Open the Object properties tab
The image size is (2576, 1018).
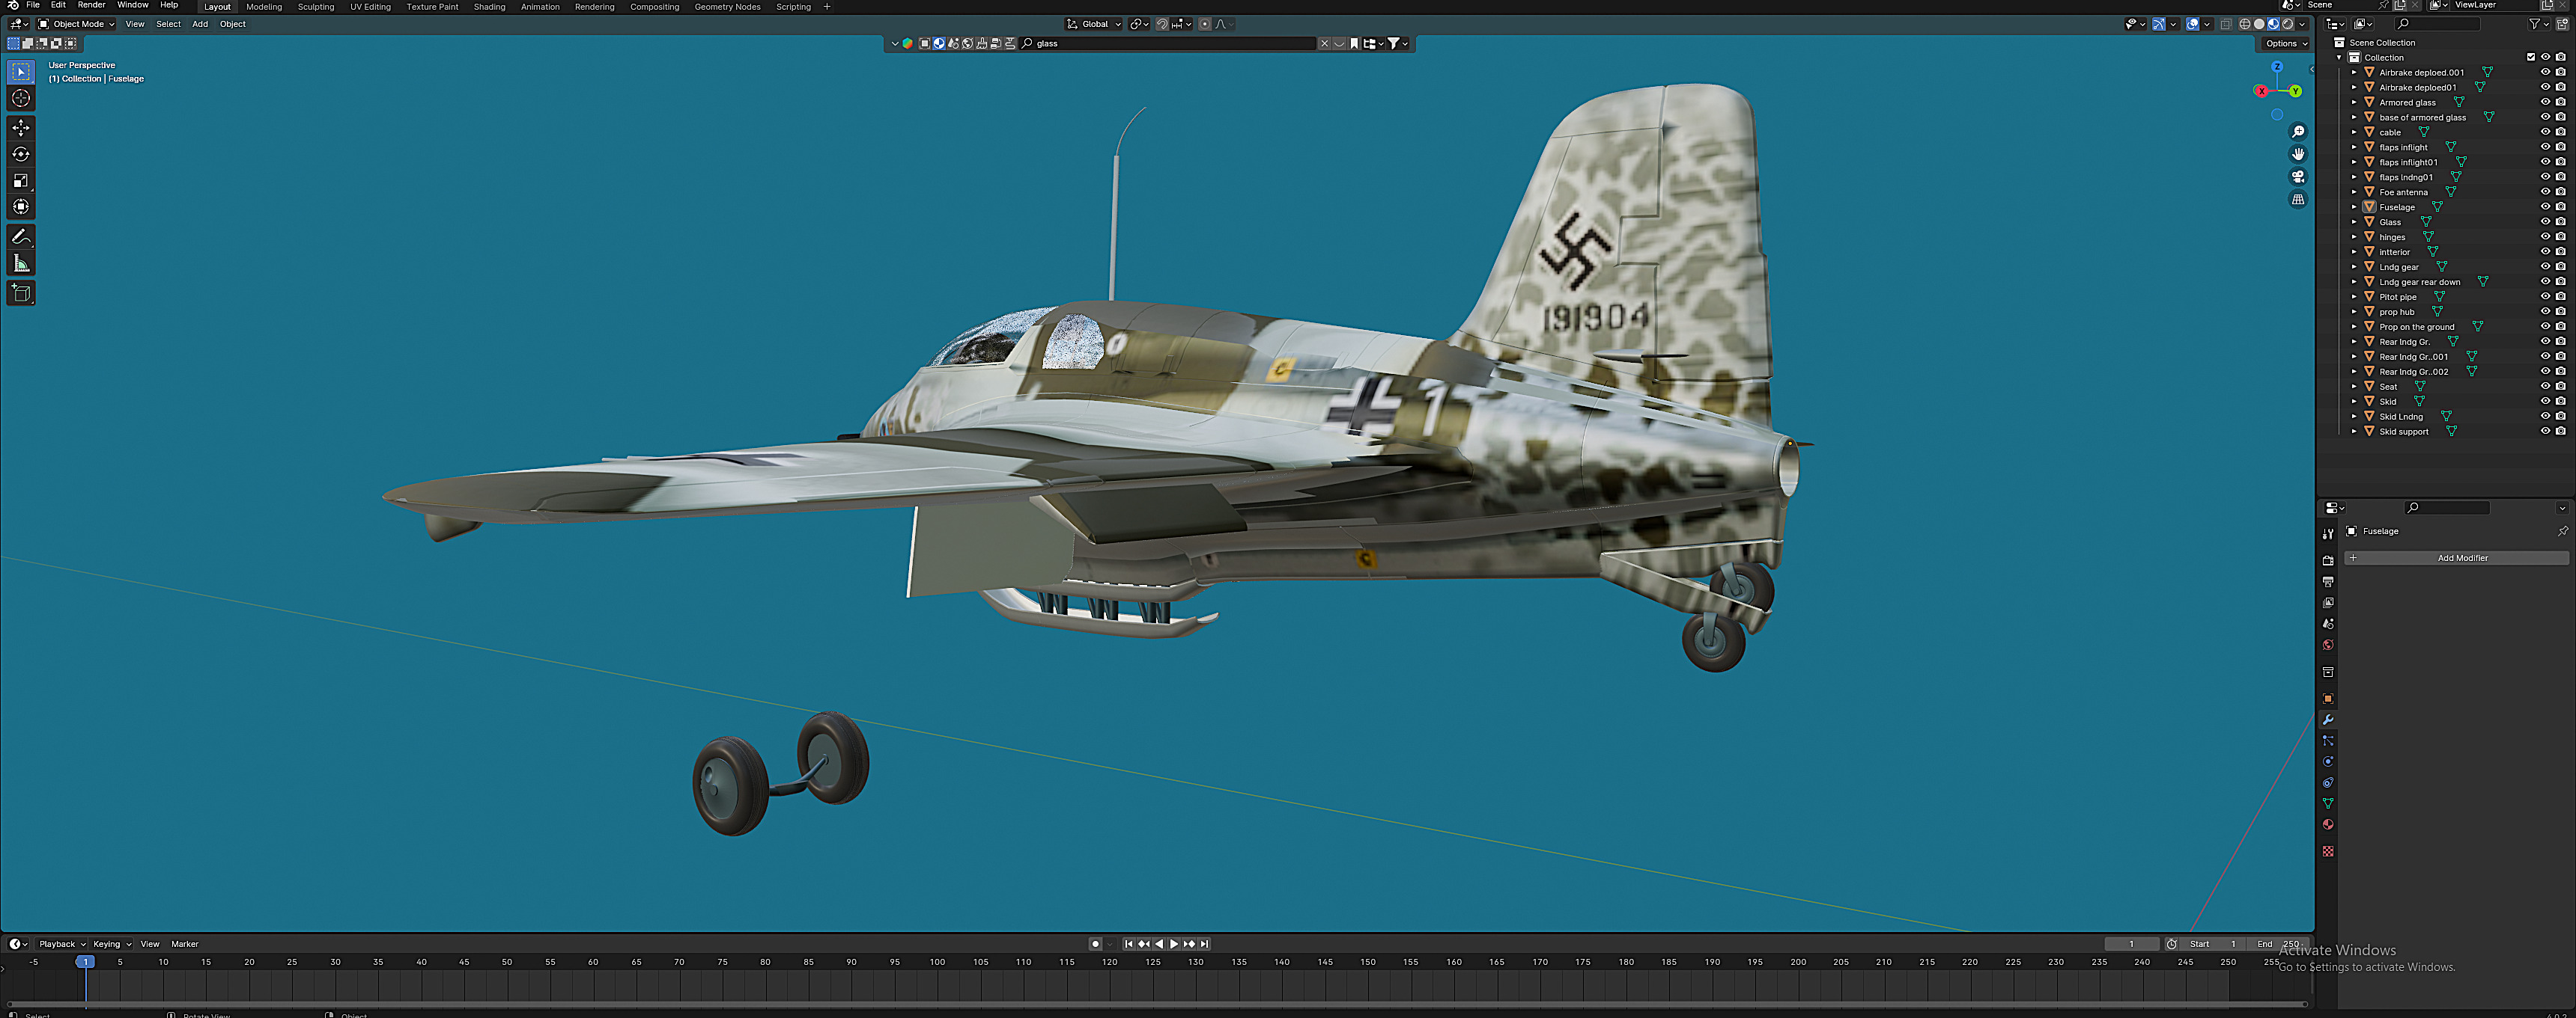point(2328,699)
